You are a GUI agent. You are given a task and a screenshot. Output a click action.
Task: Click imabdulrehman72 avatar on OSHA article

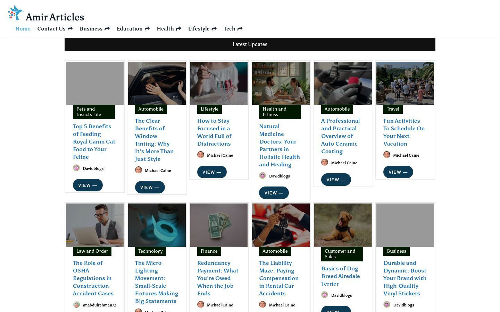tap(76, 305)
